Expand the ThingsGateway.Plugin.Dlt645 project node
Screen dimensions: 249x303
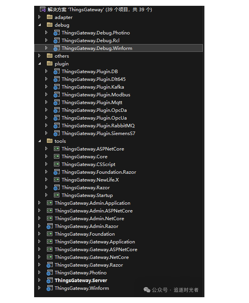[x=46, y=79]
